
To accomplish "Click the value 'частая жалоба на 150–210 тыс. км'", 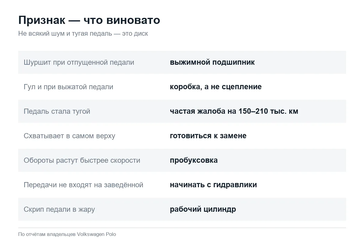I will (234, 111).
